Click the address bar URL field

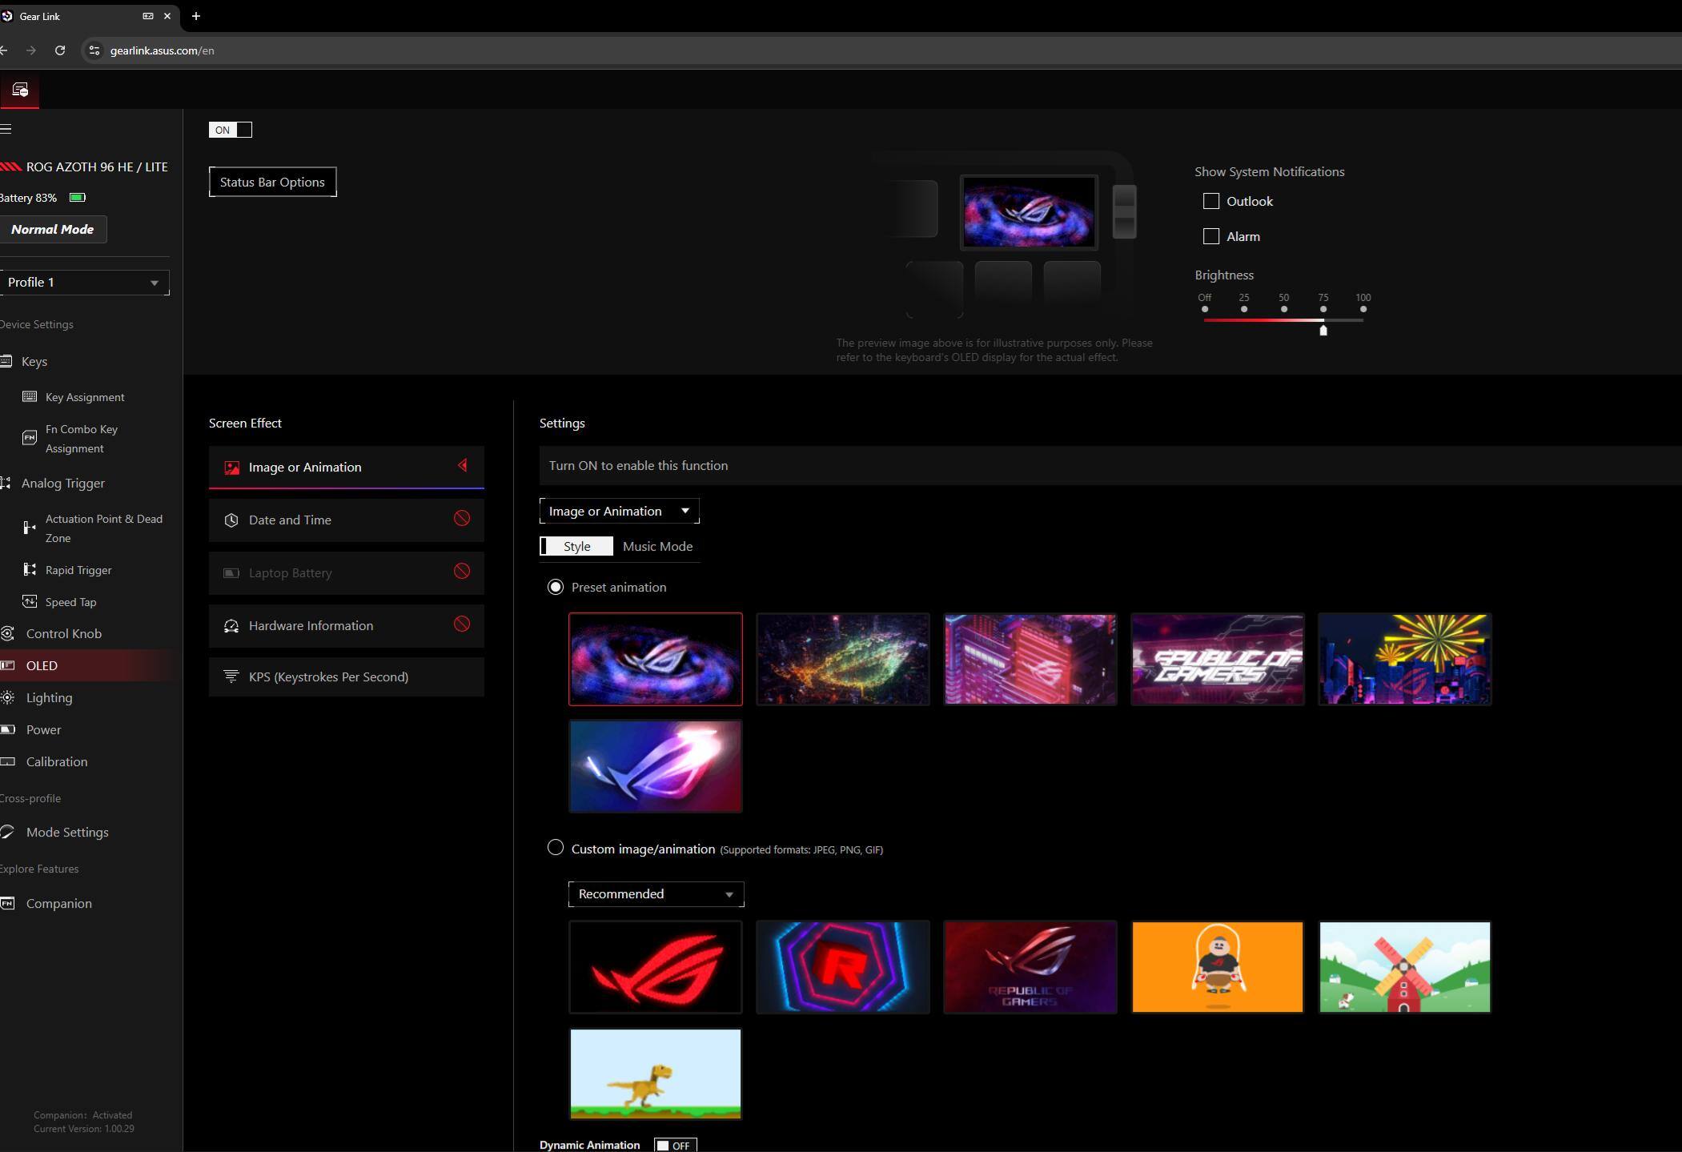(881, 50)
